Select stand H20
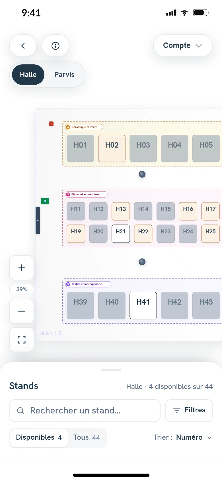 98,234
